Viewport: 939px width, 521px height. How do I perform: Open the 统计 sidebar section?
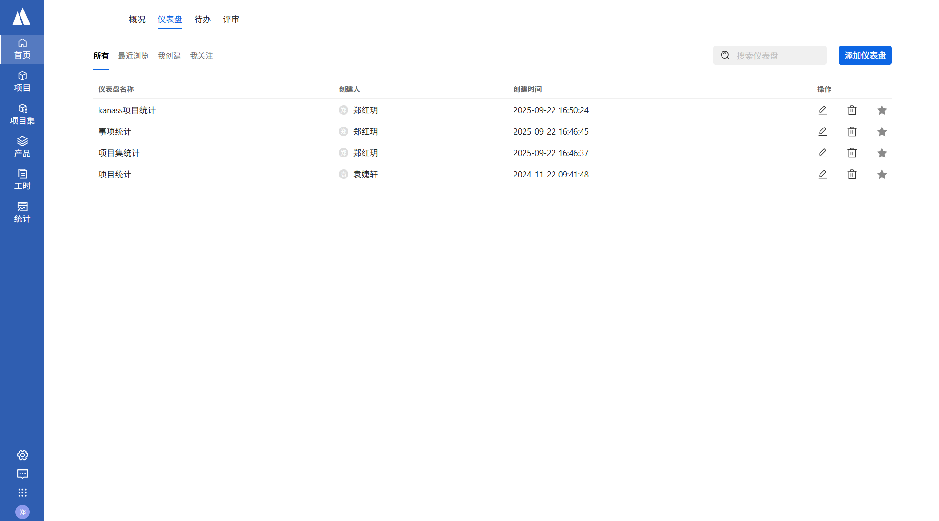pos(22,212)
